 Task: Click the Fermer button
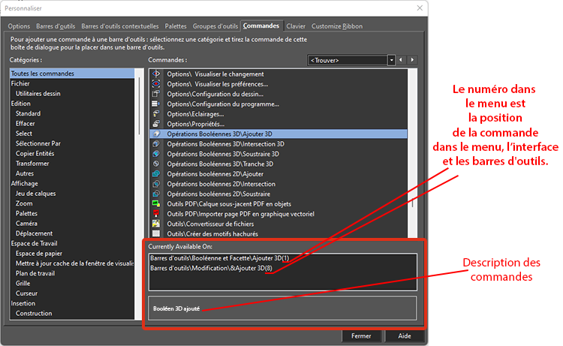click(361, 336)
